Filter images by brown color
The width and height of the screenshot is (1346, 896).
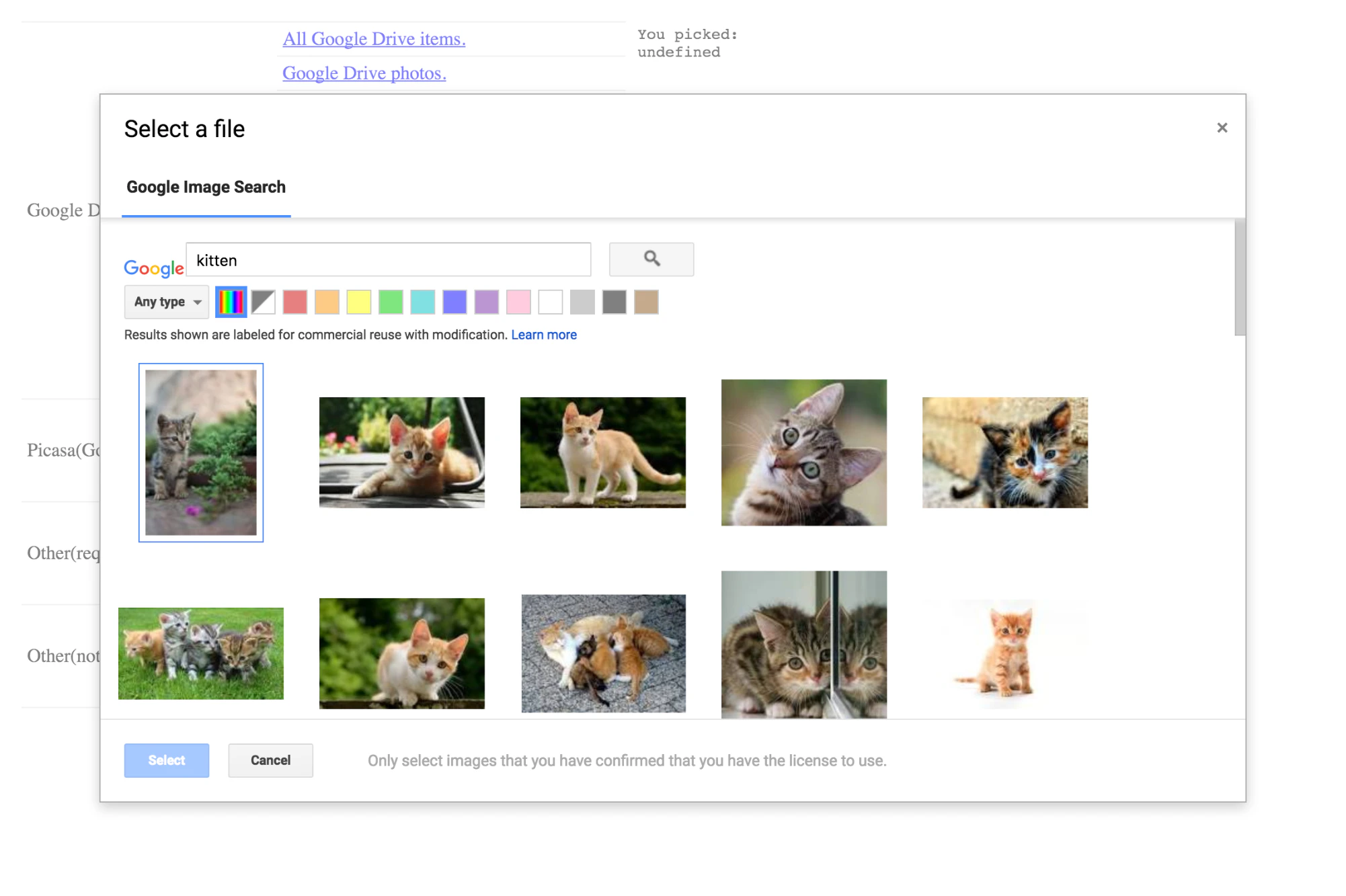click(646, 302)
